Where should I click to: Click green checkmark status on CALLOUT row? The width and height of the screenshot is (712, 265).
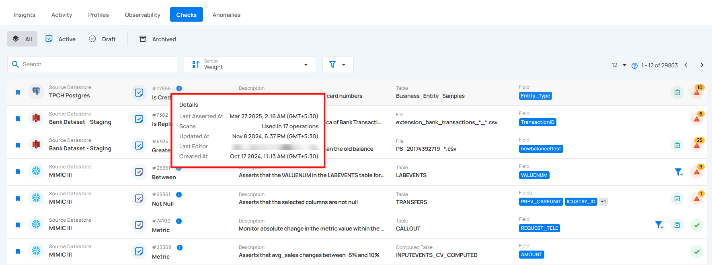pyautogui.click(x=697, y=225)
